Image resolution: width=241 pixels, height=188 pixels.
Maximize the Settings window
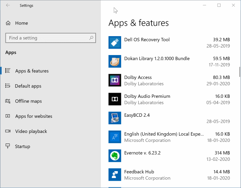coord(219,5)
